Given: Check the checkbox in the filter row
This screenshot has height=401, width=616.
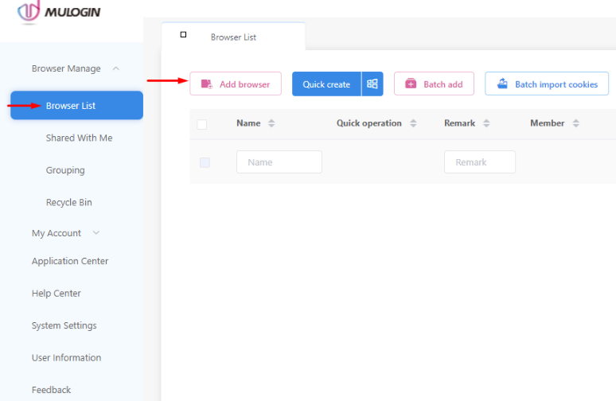Looking at the screenshot, I should [205, 162].
